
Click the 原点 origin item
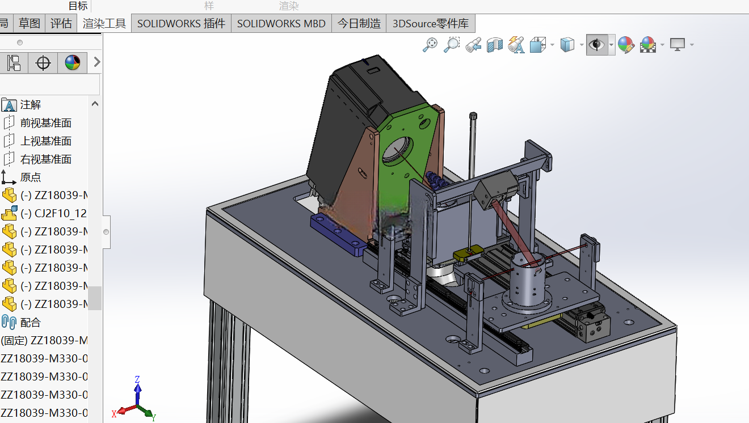tap(31, 177)
